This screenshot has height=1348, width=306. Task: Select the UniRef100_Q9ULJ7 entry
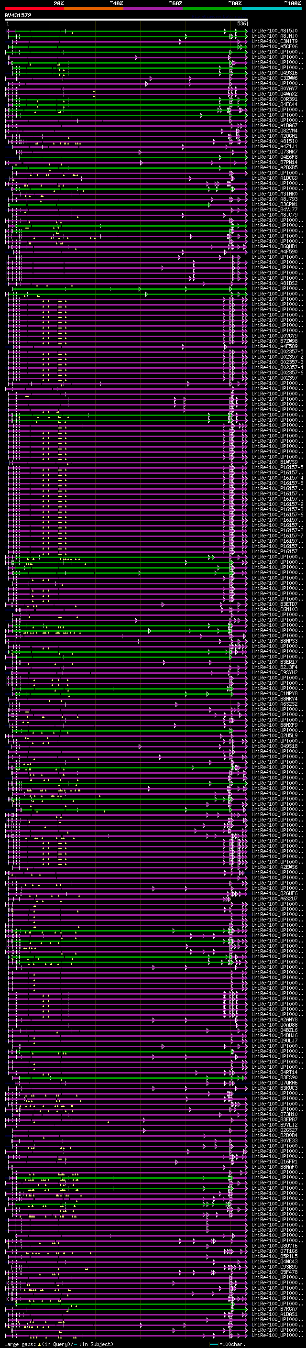tap(274, 1041)
